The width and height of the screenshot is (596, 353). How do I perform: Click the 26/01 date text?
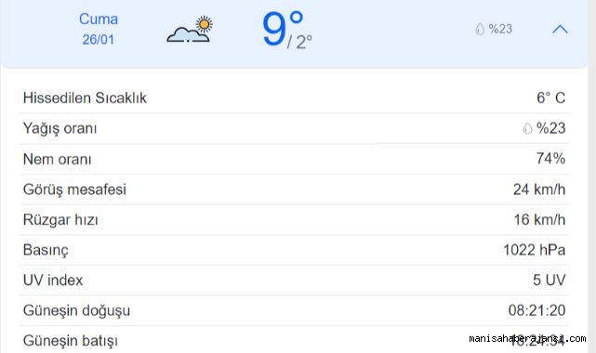coord(98,39)
